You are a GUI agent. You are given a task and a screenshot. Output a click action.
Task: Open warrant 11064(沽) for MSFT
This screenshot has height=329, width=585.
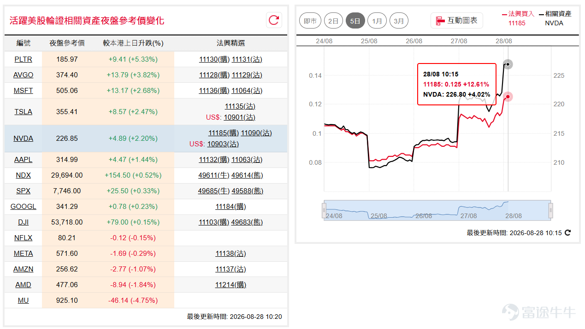pos(247,91)
